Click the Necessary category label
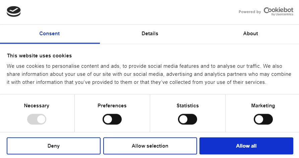The image size is (299, 158). tap(37, 106)
